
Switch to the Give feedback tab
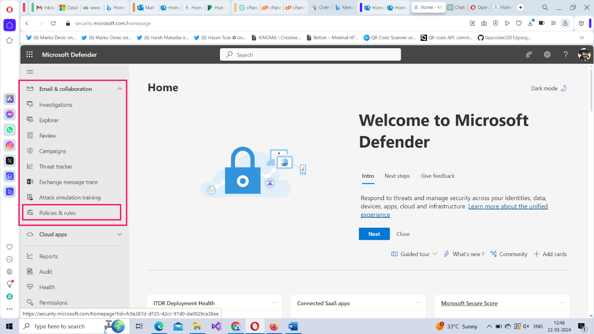438,176
